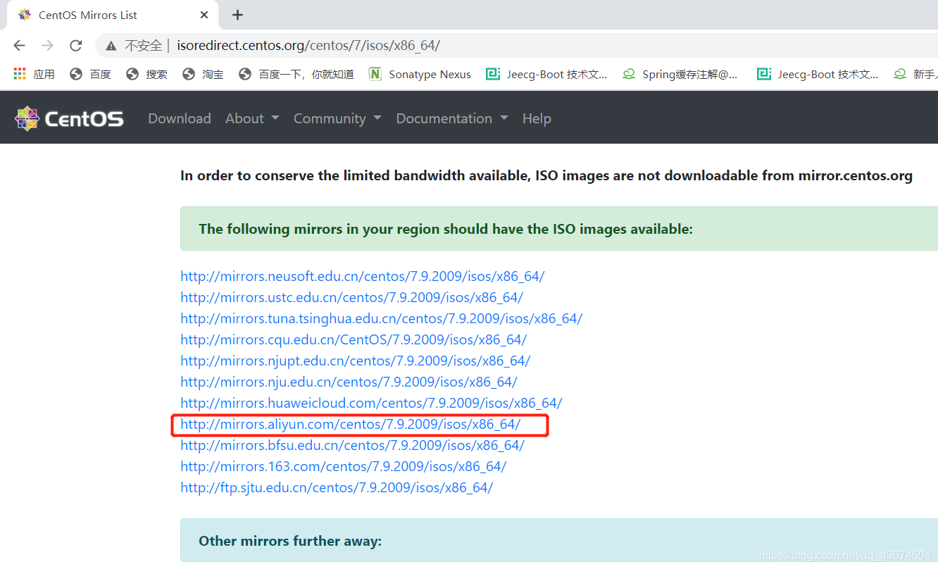This screenshot has height=569, width=938.
Task: Click the CentOS logo in navbar
Action: [69, 118]
